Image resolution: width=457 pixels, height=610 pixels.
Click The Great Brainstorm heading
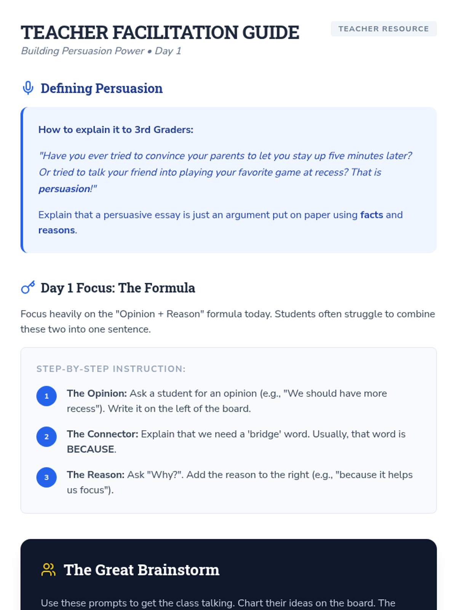click(141, 570)
